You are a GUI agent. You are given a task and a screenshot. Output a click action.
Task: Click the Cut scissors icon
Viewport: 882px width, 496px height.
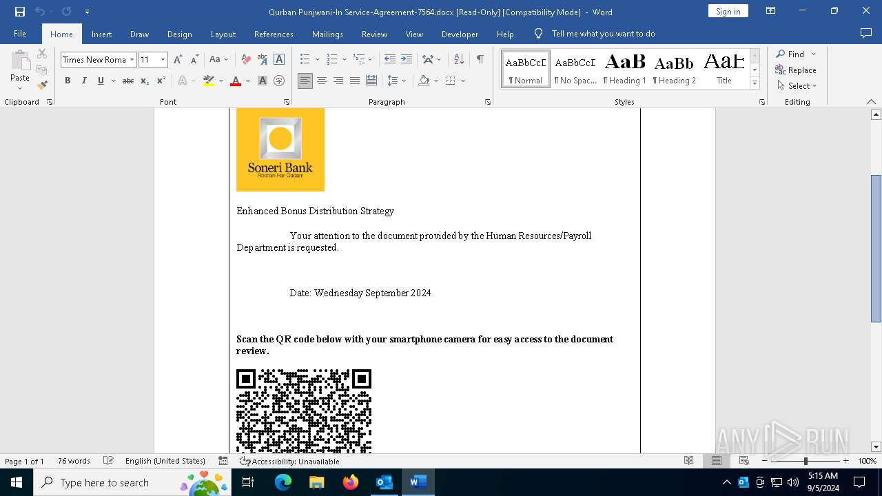pos(42,54)
